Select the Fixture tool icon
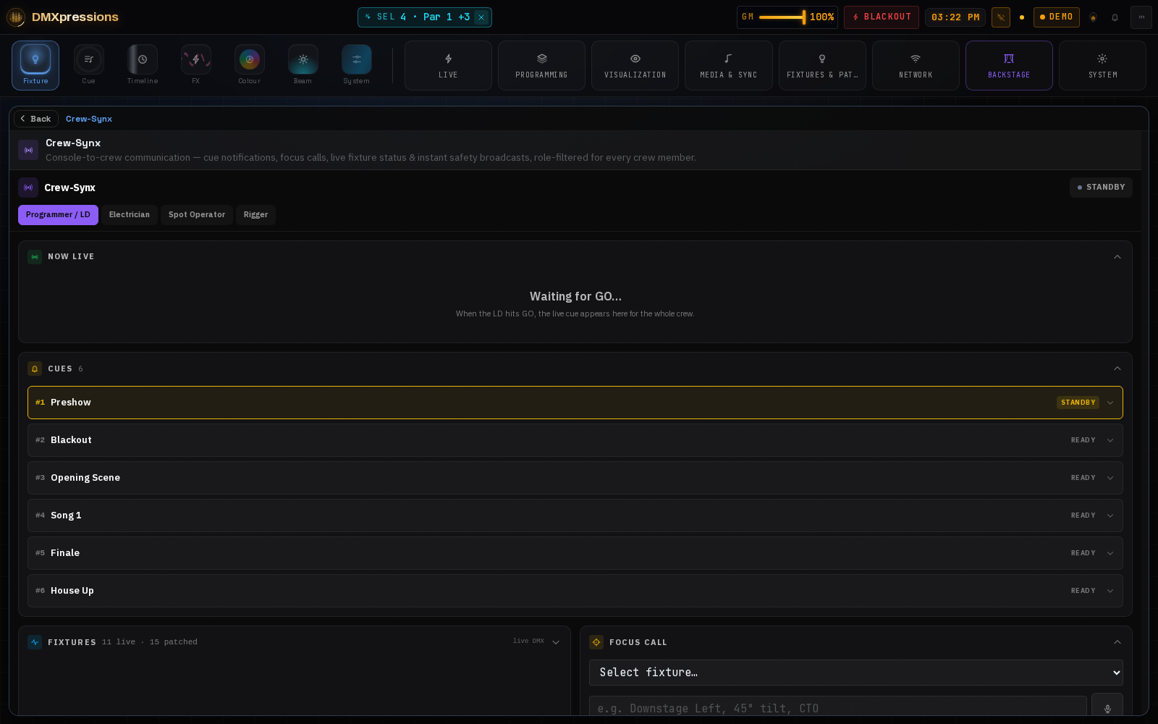Screen dimensions: 1158x724 click(35, 65)
